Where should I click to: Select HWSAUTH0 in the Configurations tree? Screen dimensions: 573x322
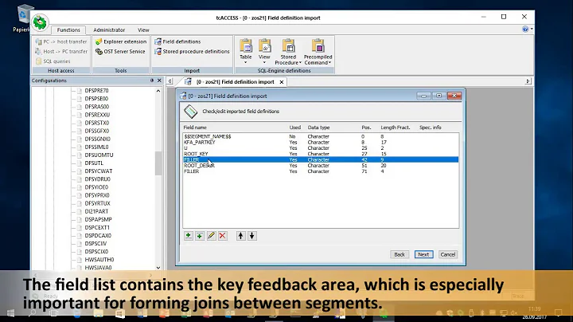coord(99,259)
